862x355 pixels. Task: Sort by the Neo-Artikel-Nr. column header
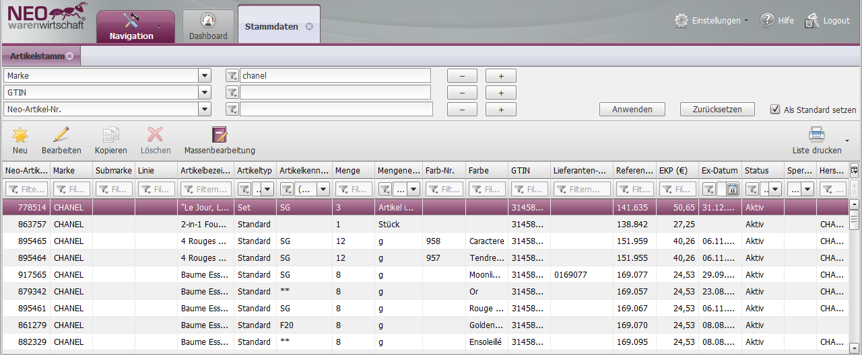pyautogui.click(x=26, y=171)
